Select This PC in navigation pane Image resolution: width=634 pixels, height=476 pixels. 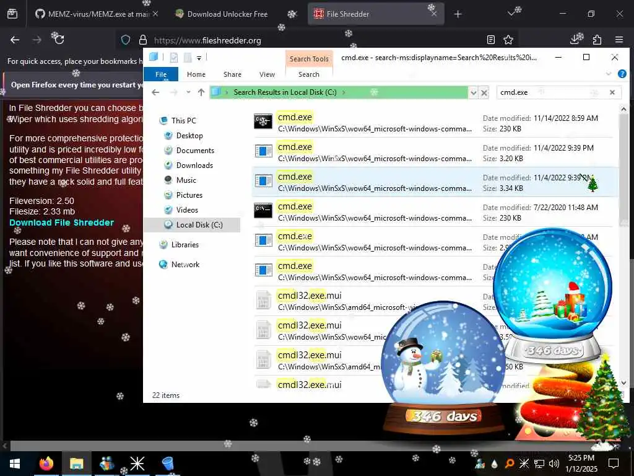click(x=183, y=121)
